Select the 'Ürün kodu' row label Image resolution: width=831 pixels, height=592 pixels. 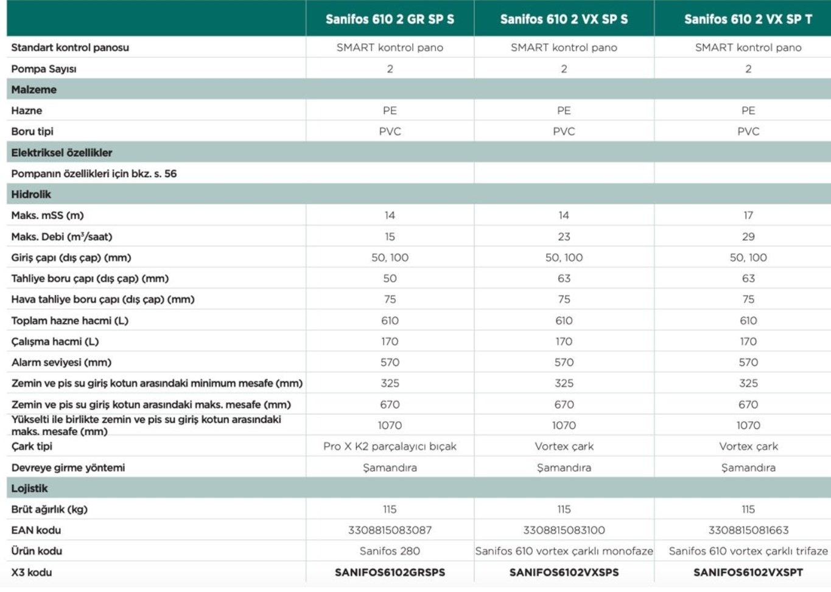pyautogui.click(x=37, y=551)
